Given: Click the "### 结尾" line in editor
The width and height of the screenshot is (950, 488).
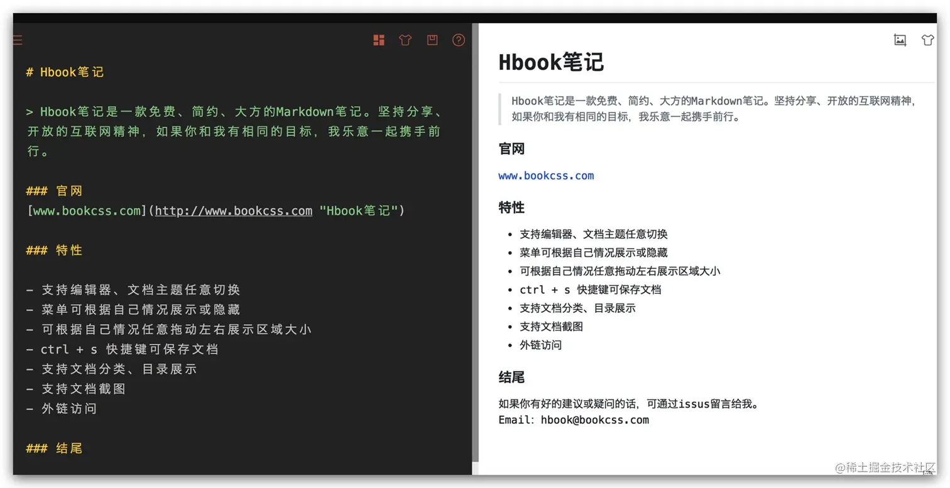Looking at the screenshot, I should [x=54, y=448].
